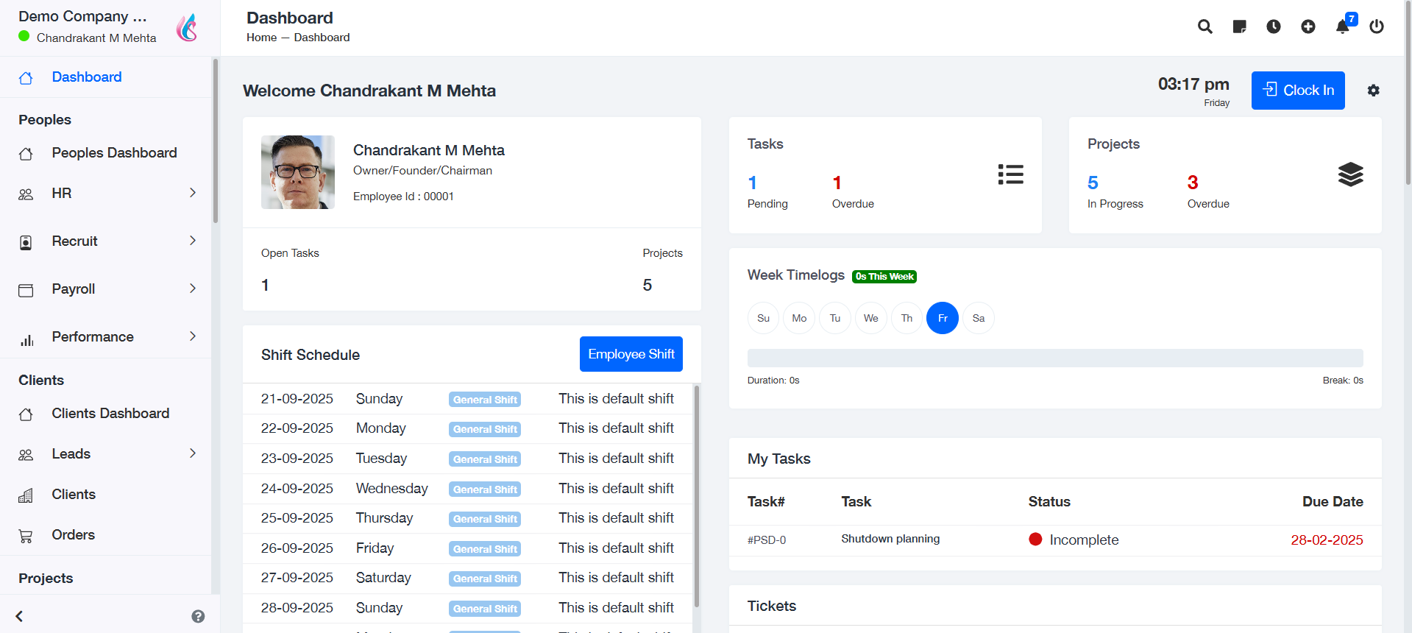The height and width of the screenshot is (633, 1412).
Task: Open the sticky notes icon
Action: 1239,26
